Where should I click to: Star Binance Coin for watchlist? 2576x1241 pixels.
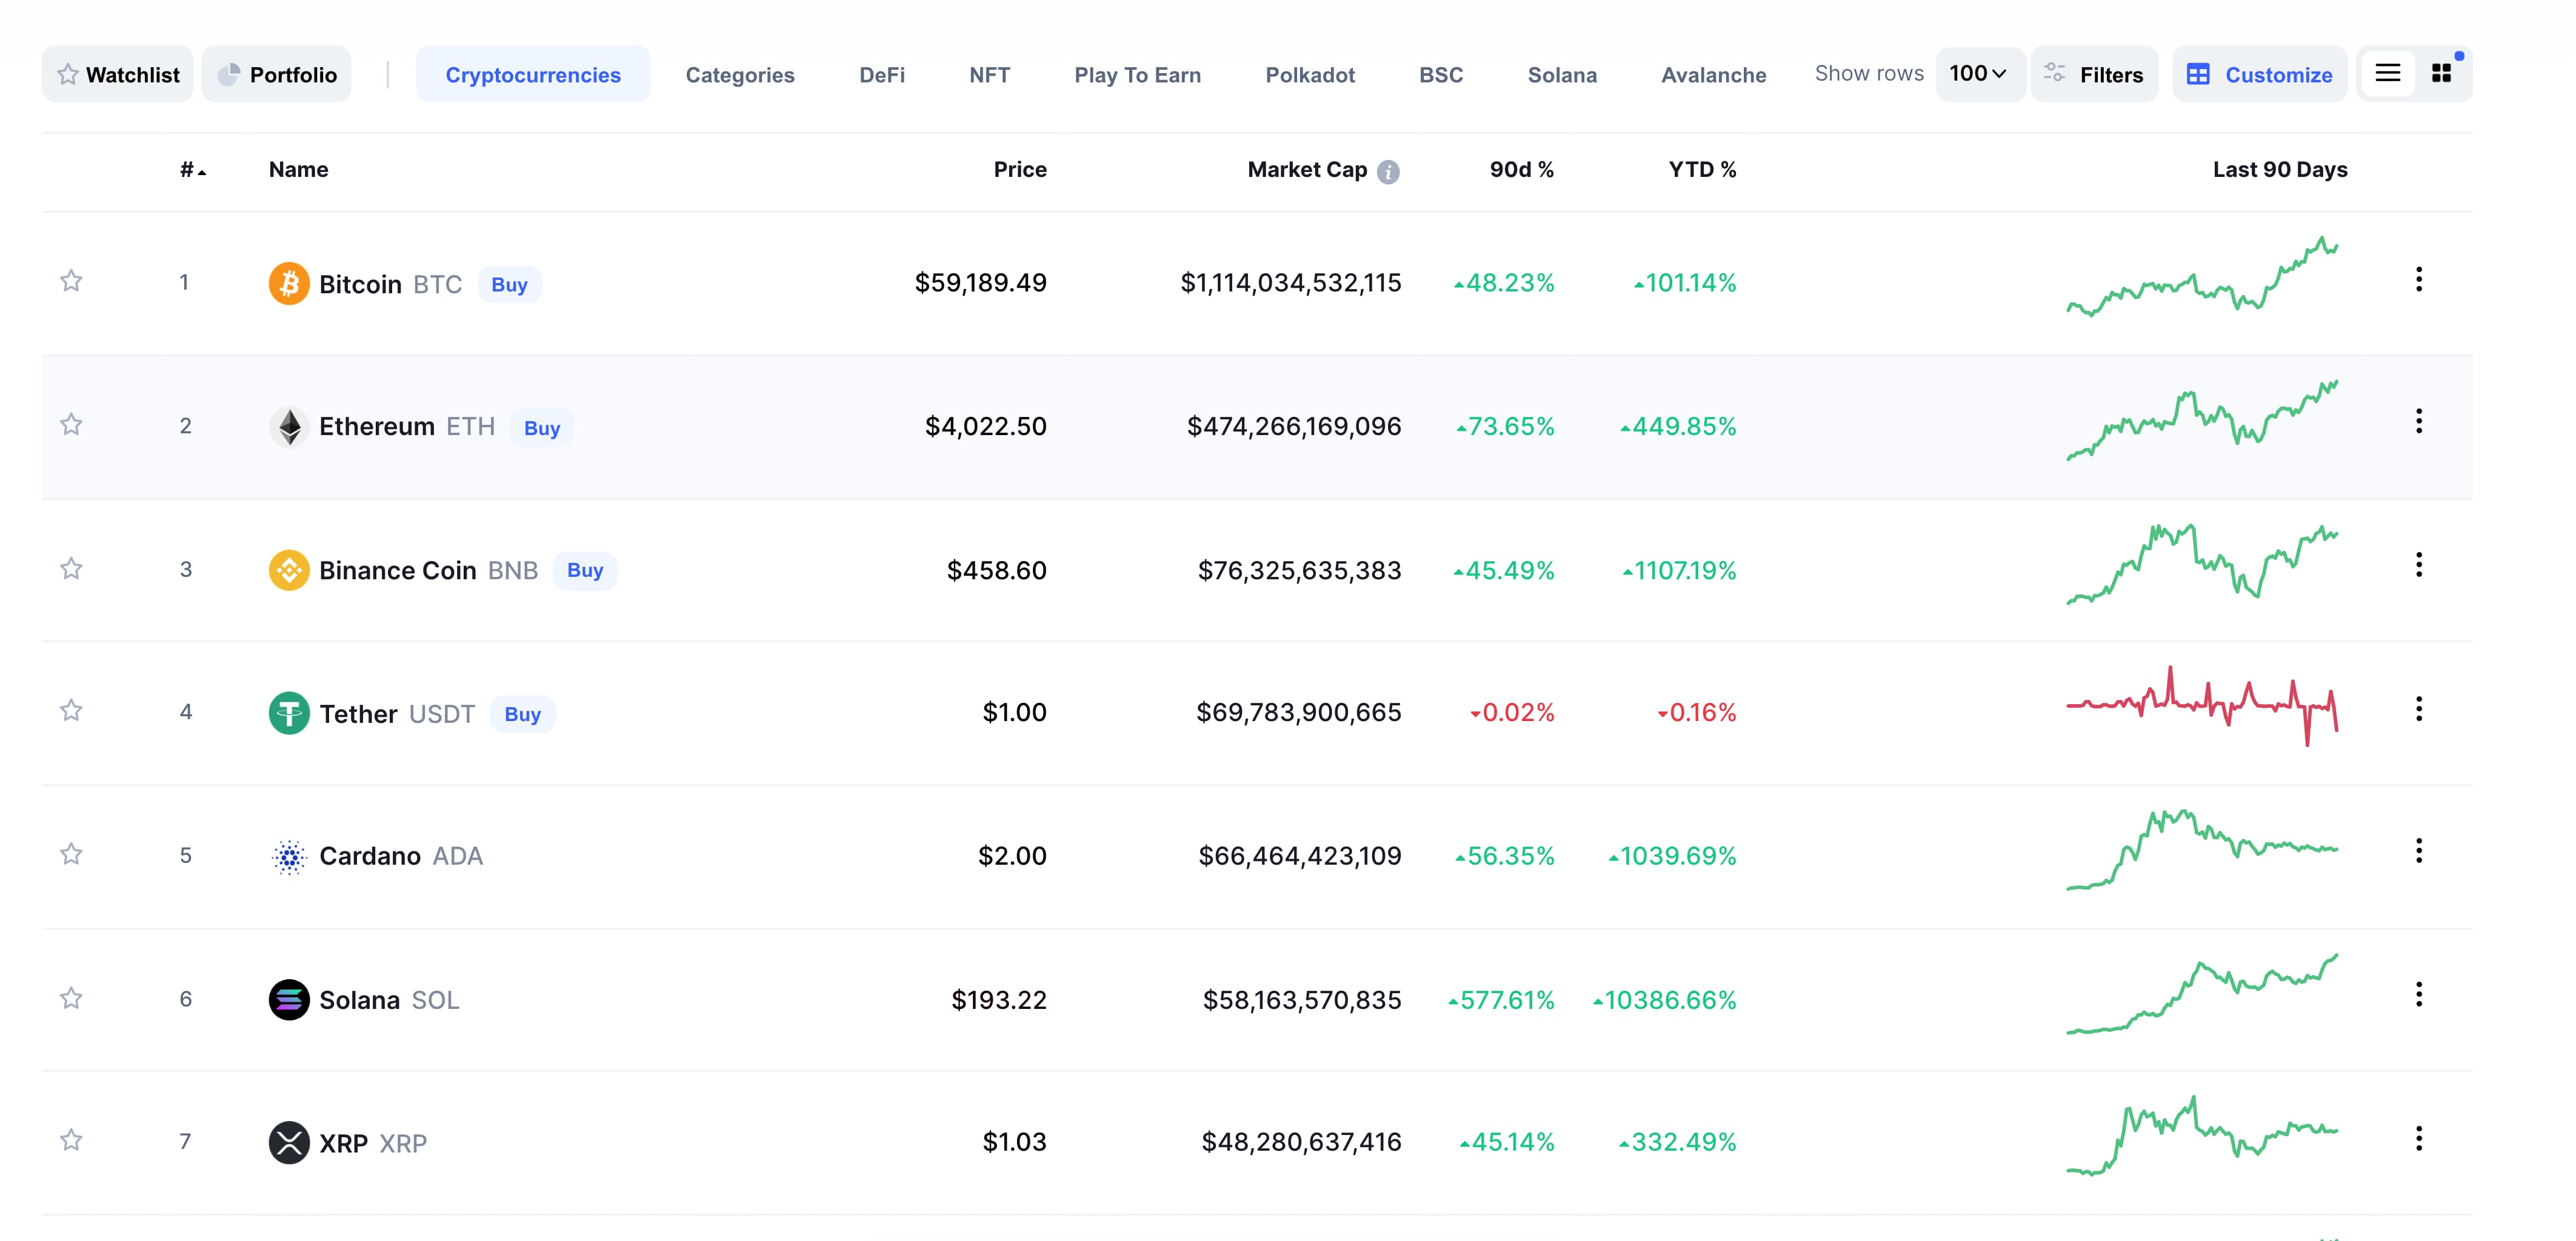tap(71, 569)
